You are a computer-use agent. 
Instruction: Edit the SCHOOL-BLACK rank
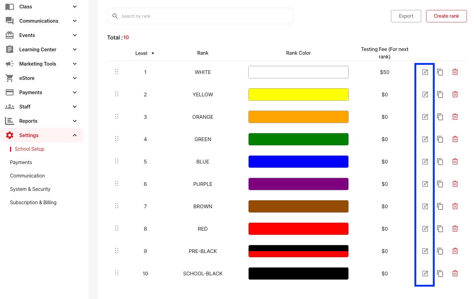click(x=425, y=273)
